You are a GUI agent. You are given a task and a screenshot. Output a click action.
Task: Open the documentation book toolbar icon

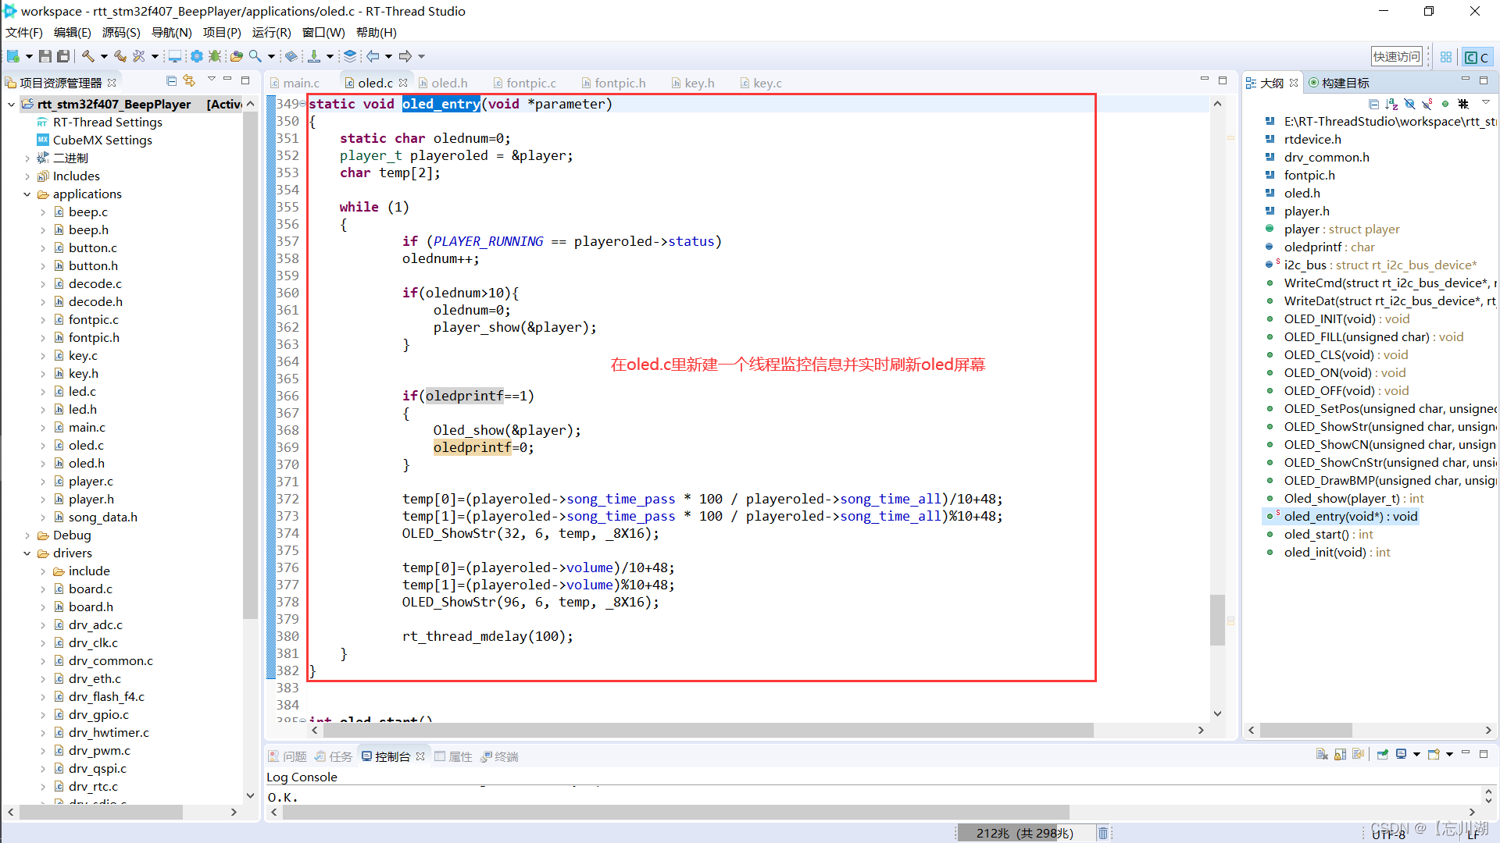click(291, 56)
